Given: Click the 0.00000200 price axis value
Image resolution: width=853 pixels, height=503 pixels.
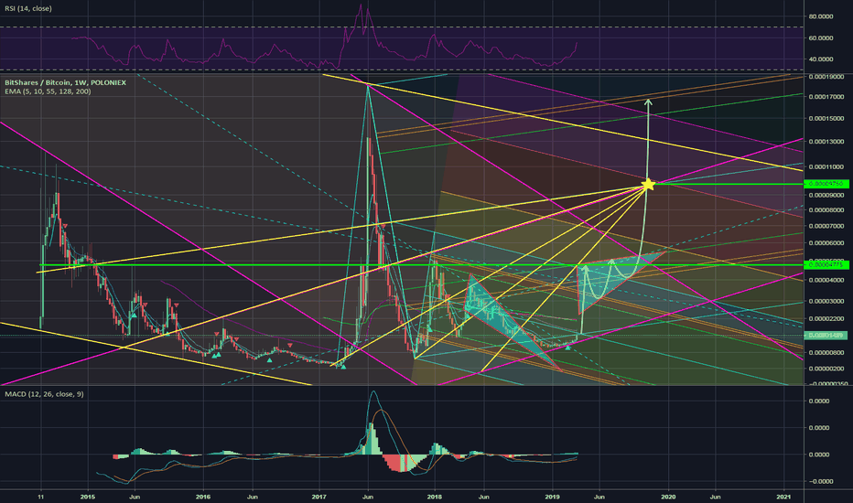Looking at the screenshot, I should click(x=826, y=369).
